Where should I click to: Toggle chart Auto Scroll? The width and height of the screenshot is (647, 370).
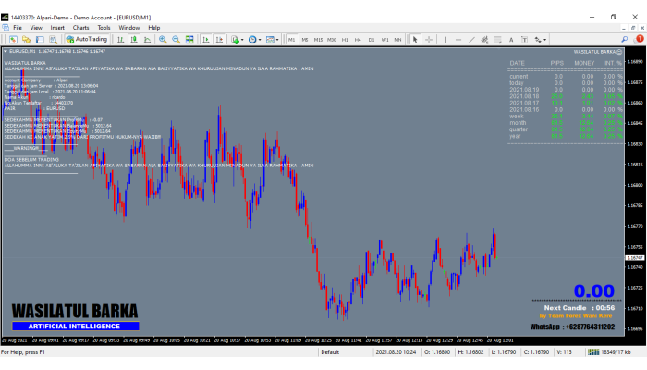click(206, 40)
